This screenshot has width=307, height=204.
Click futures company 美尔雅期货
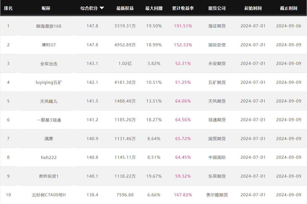tap(217, 195)
